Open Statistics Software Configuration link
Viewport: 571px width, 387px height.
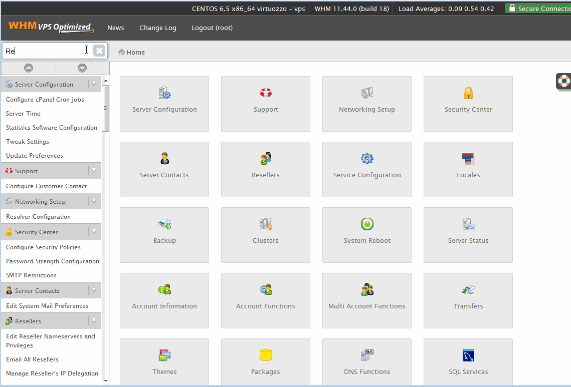(52, 127)
